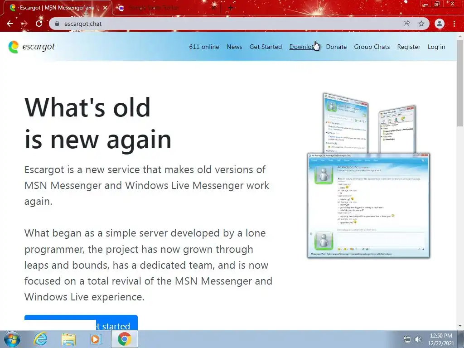Click the small Yahoo Messenger window image

click(x=397, y=129)
